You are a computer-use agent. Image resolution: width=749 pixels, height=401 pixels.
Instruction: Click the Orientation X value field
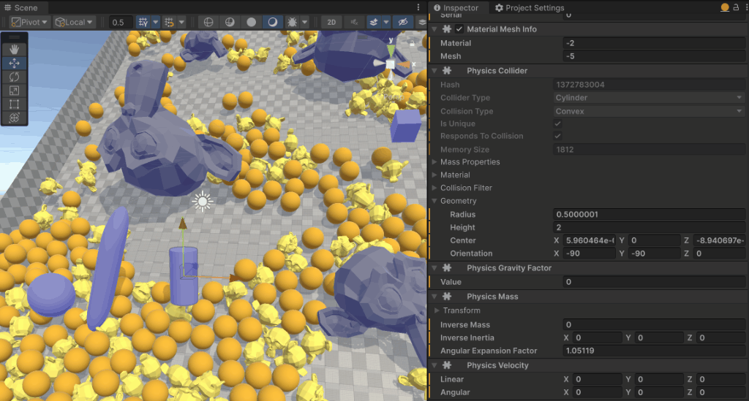click(x=589, y=253)
